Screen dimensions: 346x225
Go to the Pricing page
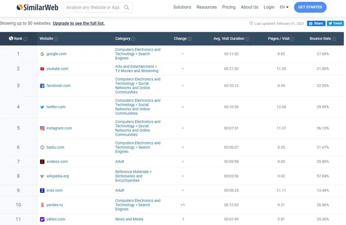229,7
